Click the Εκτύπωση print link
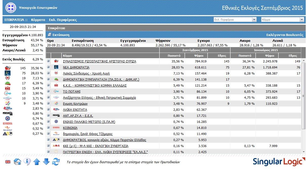 coord(58,35)
